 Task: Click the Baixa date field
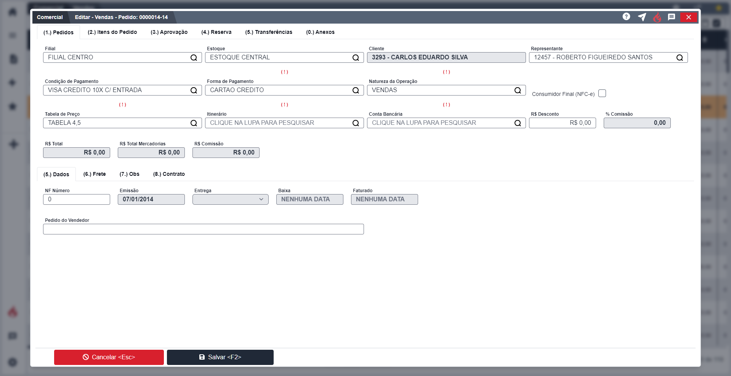(310, 199)
